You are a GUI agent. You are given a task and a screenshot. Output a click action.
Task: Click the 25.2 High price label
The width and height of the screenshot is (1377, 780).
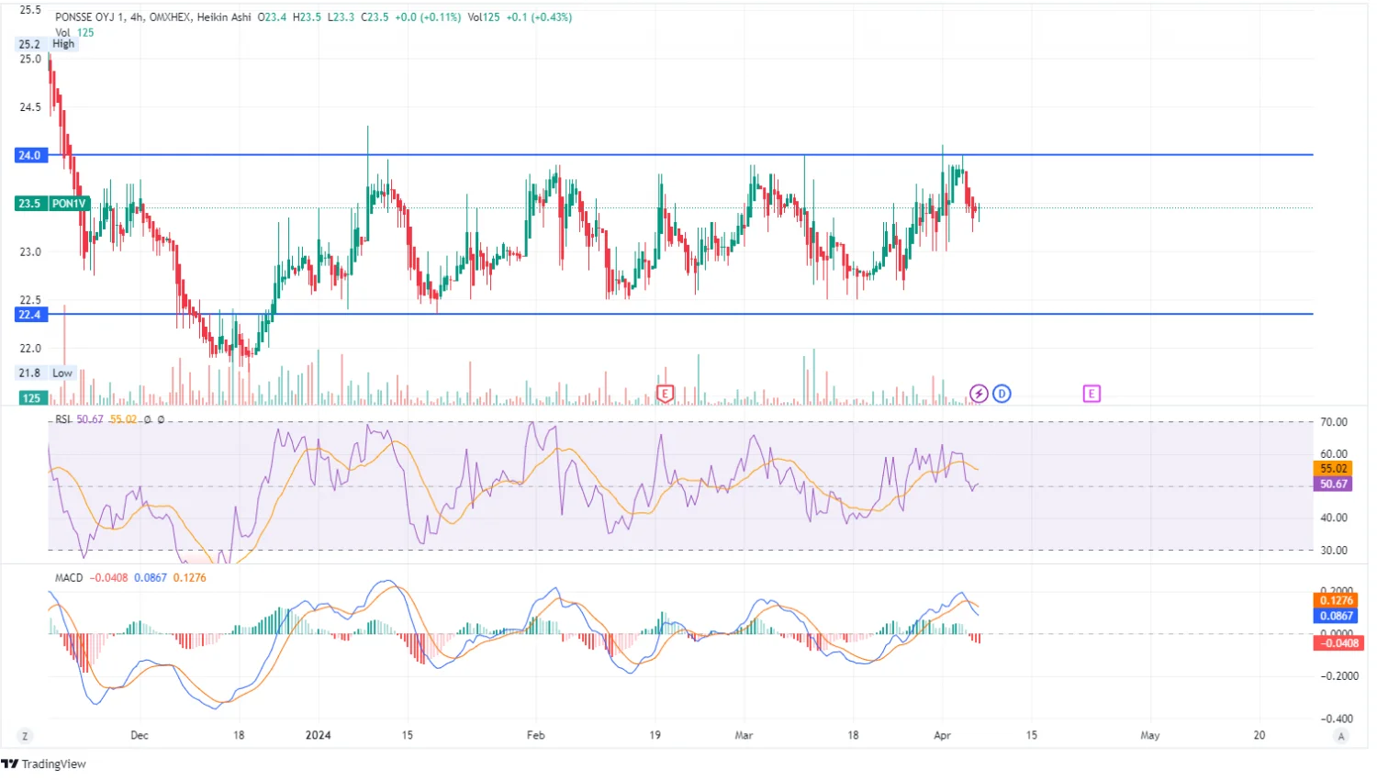pos(47,44)
